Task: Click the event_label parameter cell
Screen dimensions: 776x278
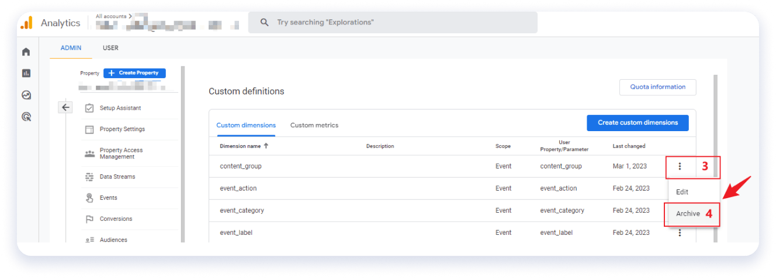Action: pyautogui.click(x=556, y=233)
